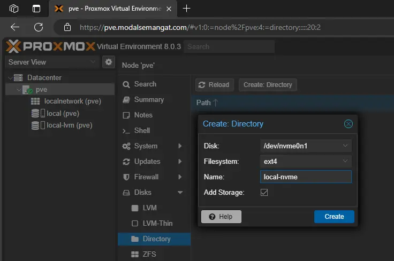Click the Disks drive icon
This screenshot has width=394, height=261.
pyautogui.click(x=126, y=193)
